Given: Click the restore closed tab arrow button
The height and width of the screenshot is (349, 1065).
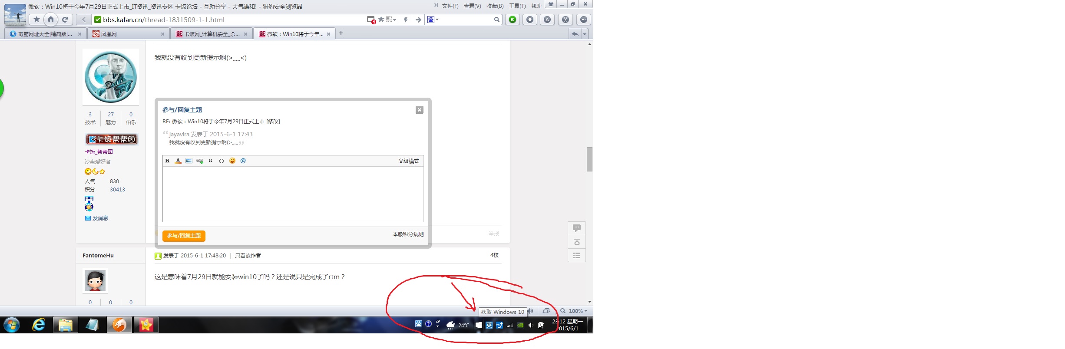Looking at the screenshot, I should 575,34.
